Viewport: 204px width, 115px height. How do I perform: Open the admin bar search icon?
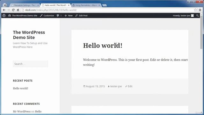click(x=197, y=16)
